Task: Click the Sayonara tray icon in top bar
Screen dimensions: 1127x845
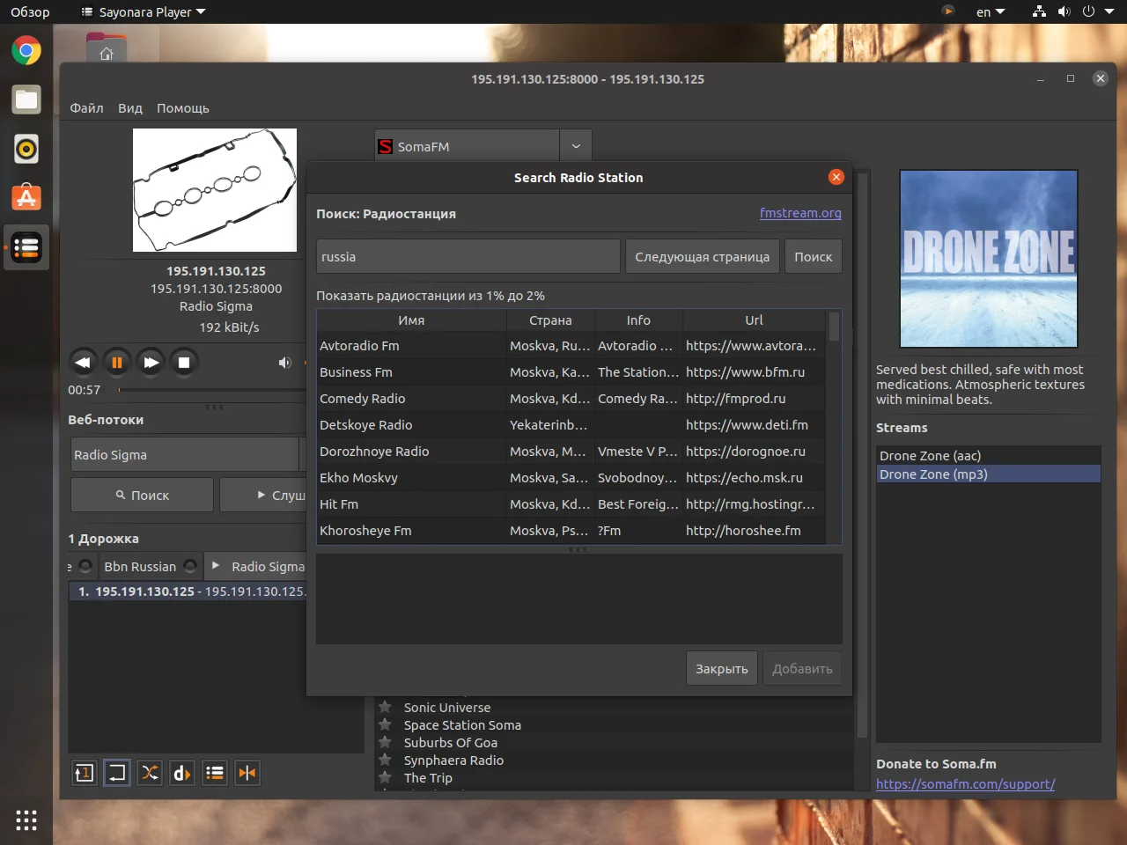Action: coord(948,11)
